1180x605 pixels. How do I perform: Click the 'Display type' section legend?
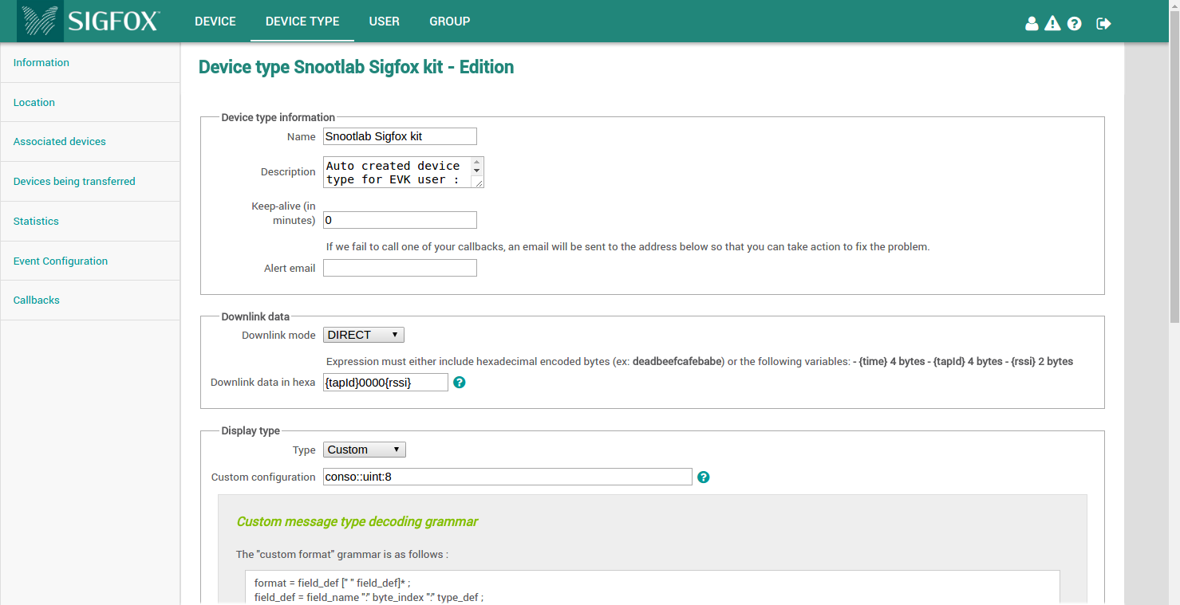tap(251, 430)
